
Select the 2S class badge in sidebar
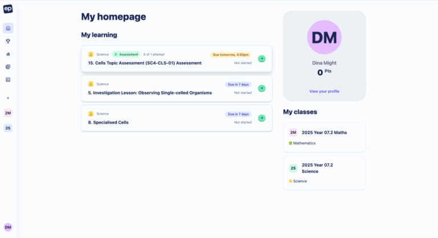pyautogui.click(x=8, y=128)
